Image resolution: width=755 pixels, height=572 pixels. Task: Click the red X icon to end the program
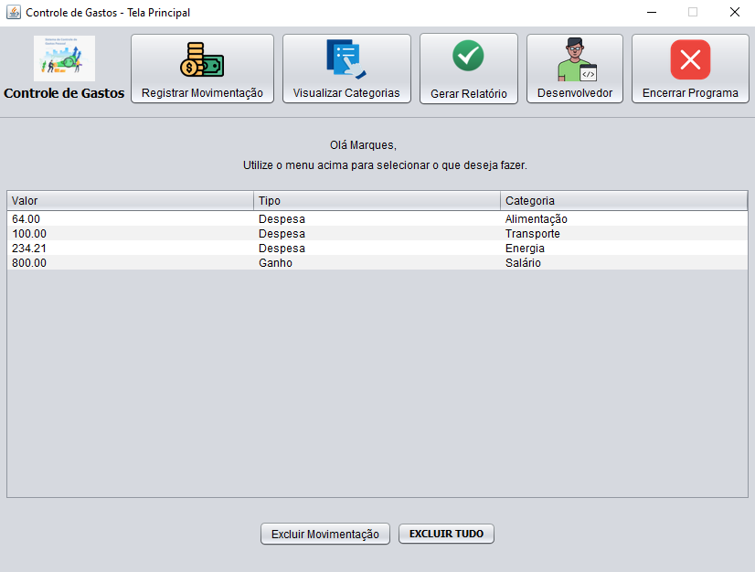pos(690,57)
